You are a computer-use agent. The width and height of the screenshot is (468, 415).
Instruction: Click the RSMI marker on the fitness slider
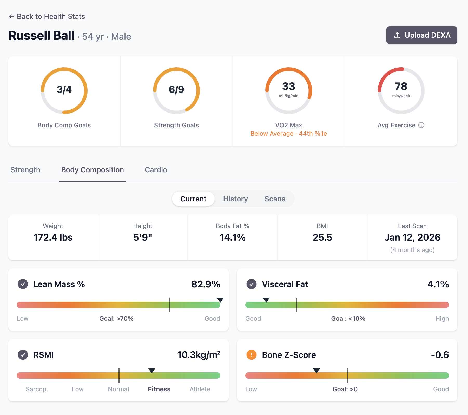[151, 371]
